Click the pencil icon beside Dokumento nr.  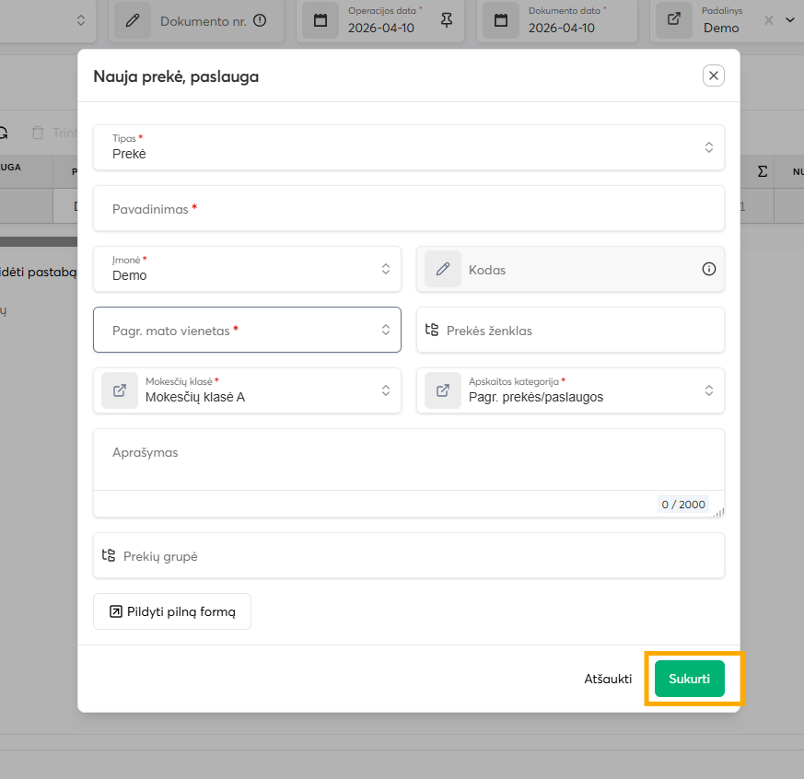133,20
